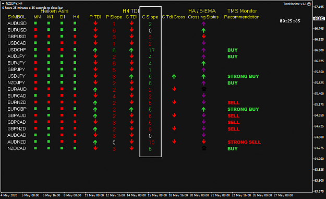This screenshot has width=326, height=199.
Task: Click the phone icon in the EURAUD row
Action: (204, 89)
